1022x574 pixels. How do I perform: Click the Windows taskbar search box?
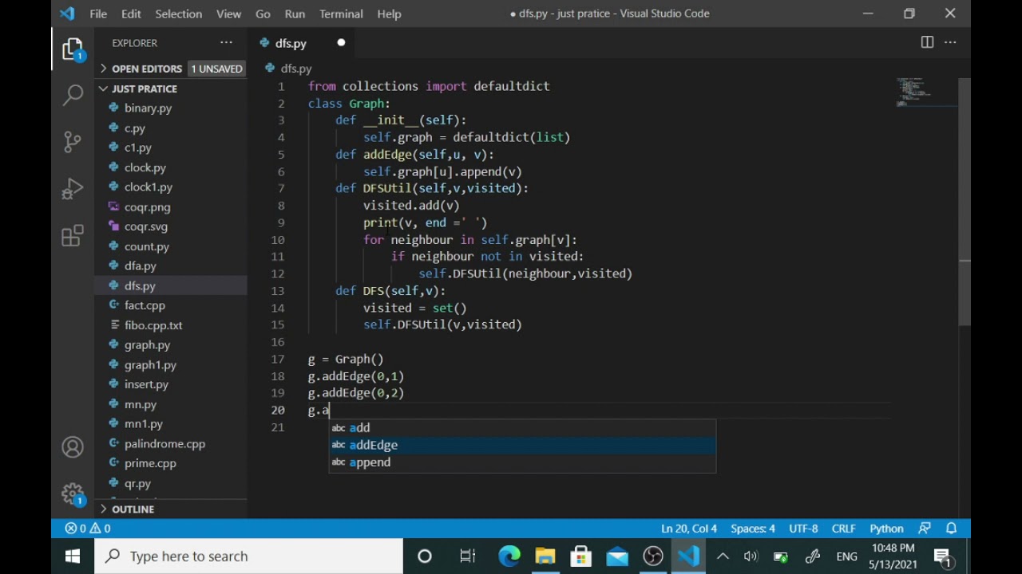pos(248,556)
